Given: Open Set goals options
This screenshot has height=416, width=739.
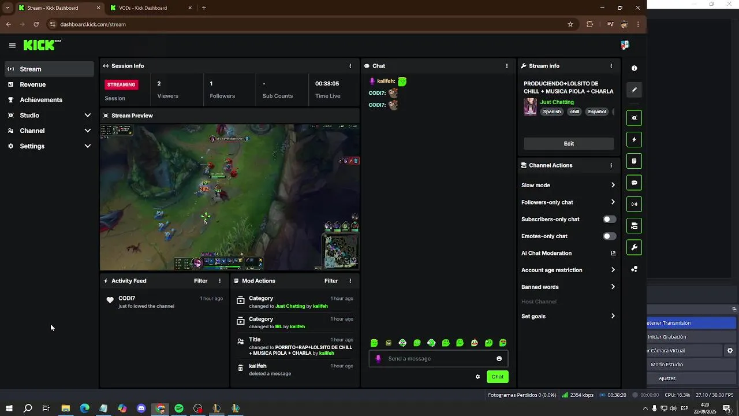Looking at the screenshot, I should click(569, 316).
